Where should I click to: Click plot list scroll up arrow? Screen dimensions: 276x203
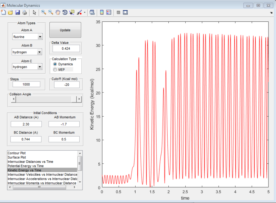tap(80, 153)
